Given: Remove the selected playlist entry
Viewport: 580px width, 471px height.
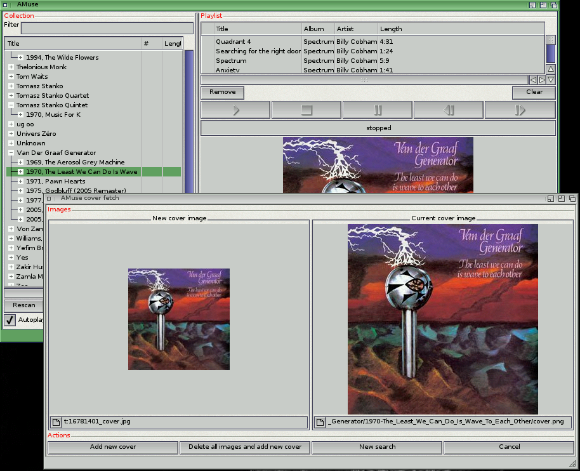Looking at the screenshot, I should point(222,92).
